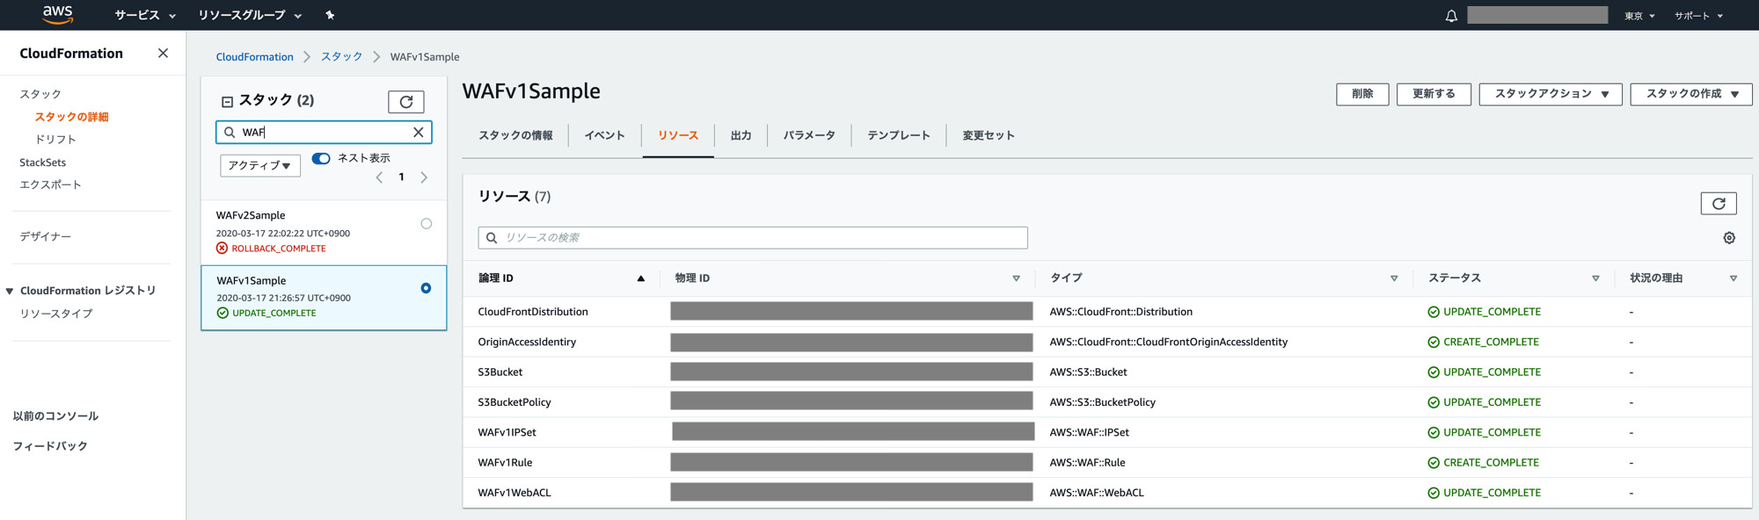Open the スタックの作成 dropdown
Viewport: 1759px width, 520px height.
click(1691, 94)
